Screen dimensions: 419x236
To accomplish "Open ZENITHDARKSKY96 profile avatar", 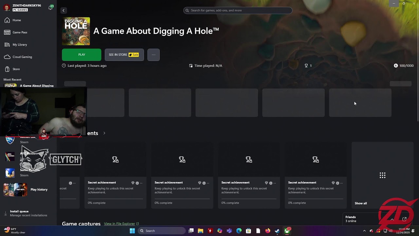I will [7, 8].
